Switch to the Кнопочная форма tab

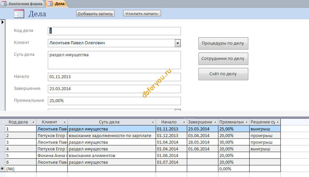click(22, 4)
